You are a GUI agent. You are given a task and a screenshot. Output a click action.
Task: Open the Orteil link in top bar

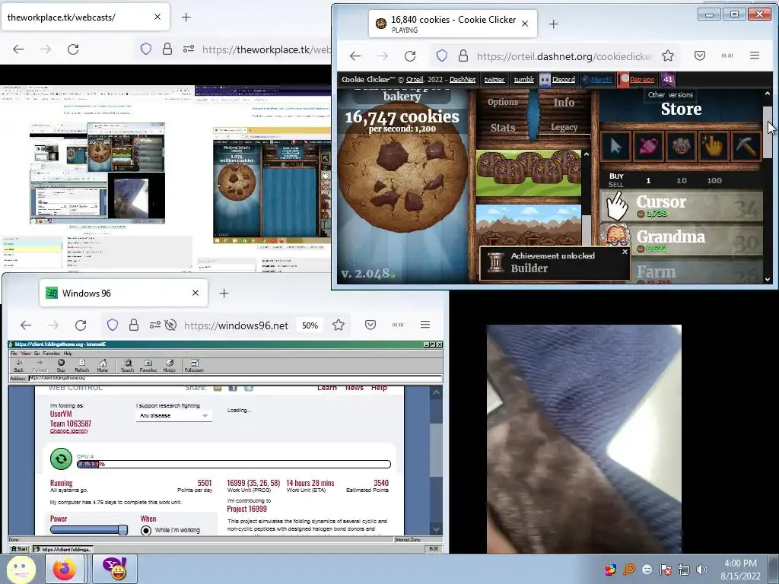click(x=415, y=79)
